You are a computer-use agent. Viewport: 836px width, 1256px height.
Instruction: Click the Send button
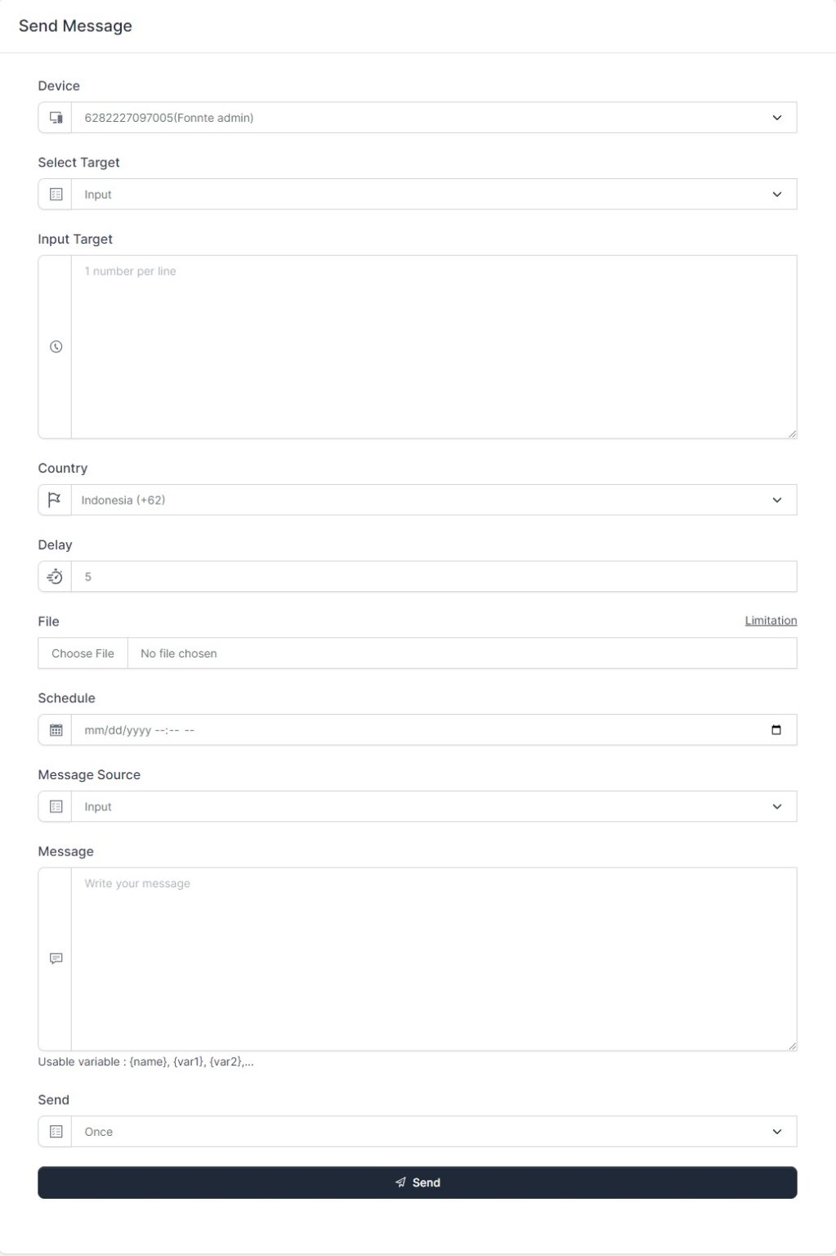pyautogui.click(x=418, y=1182)
